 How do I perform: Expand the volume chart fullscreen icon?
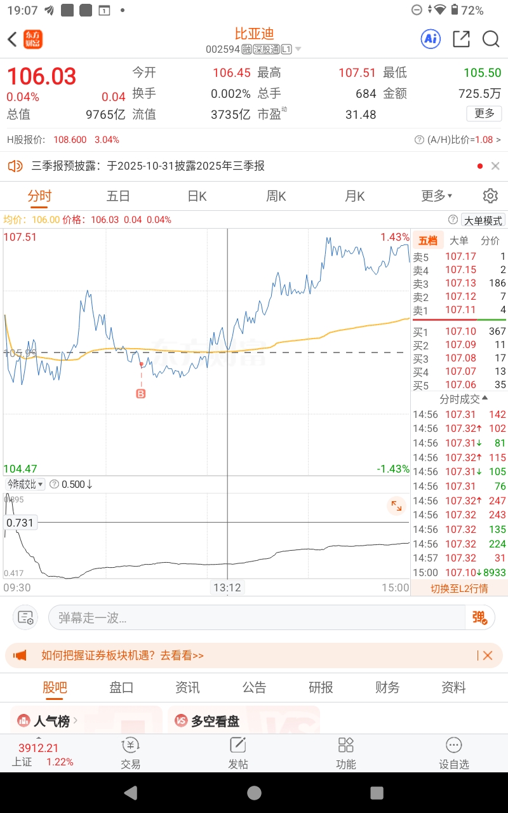396,506
